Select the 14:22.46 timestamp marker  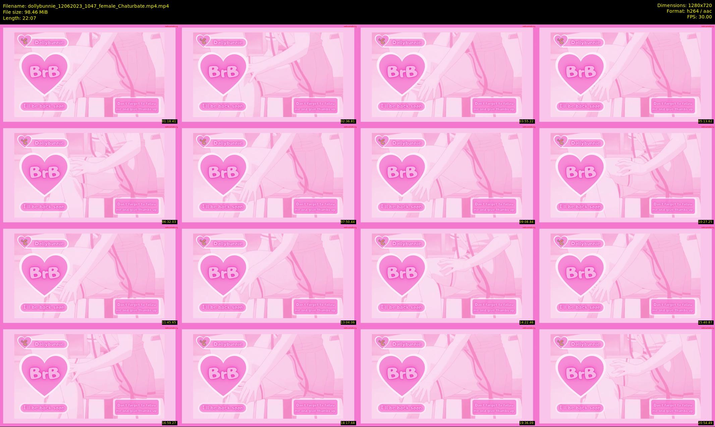click(x=527, y=322)
